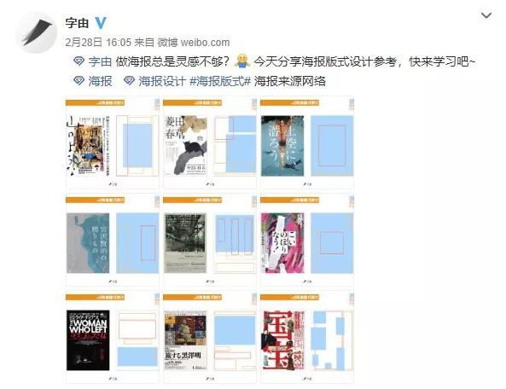Click the blue V verified badge
The height and width of the screenshot is (389, 506).
click(101, 23)
